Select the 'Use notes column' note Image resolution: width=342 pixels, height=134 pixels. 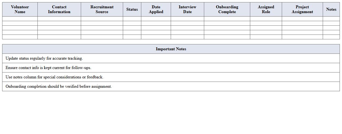pos(54,77)
